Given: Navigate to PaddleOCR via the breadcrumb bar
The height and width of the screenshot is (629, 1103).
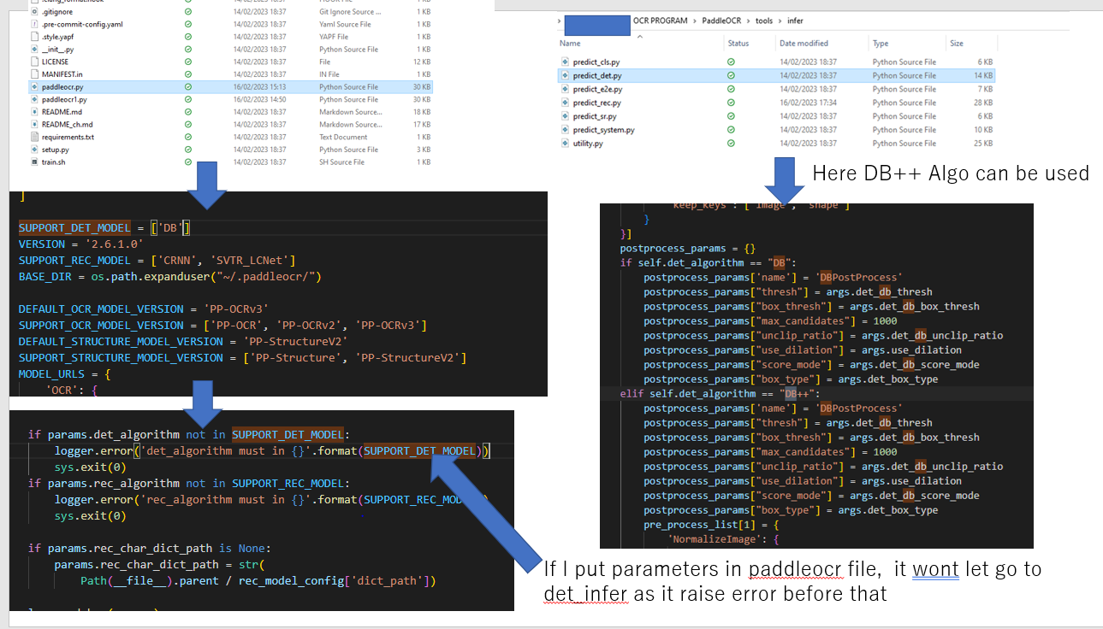Looking at the screenshot, I should (x=723, y=20).
